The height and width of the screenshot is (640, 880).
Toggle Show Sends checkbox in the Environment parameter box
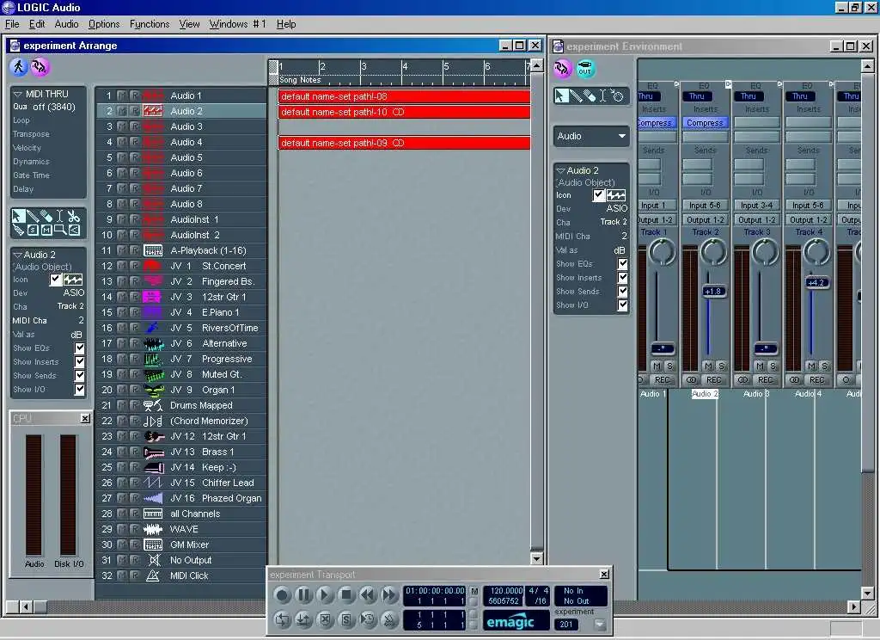622,291
